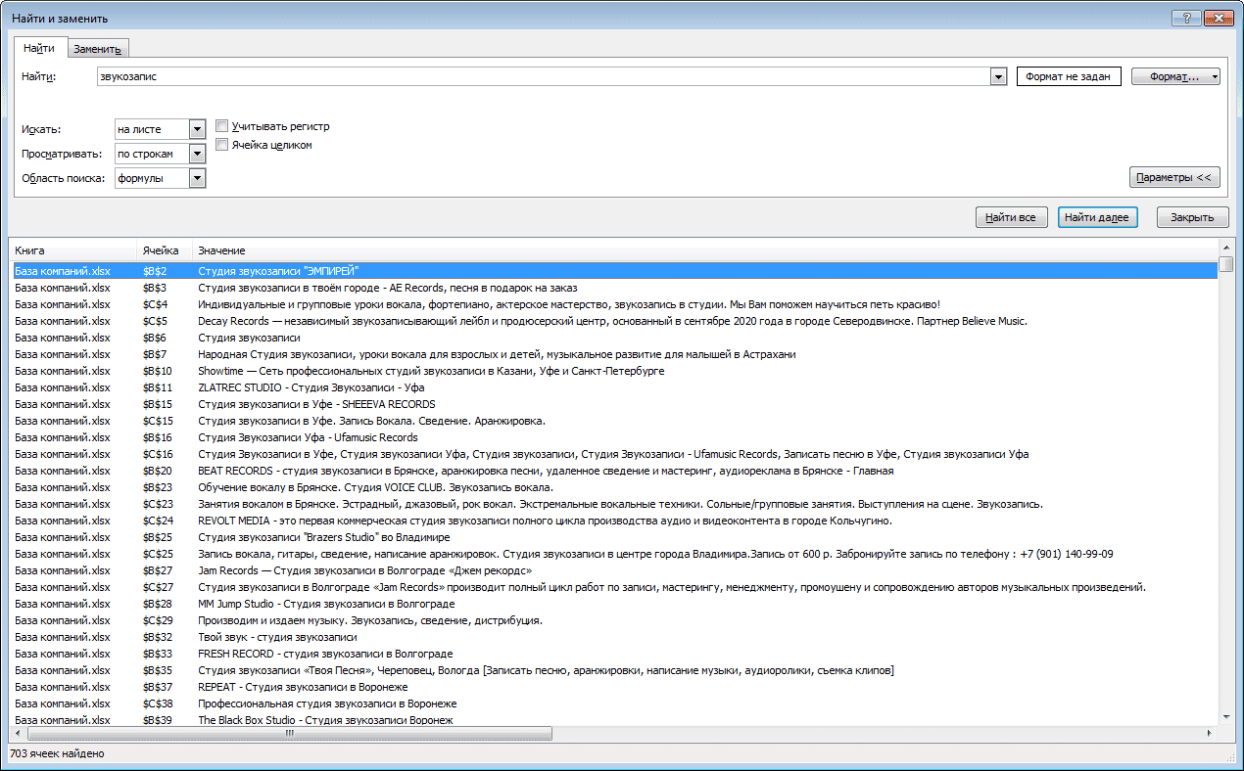Select result row $C$24 REVOLT MEDIA
The width and height of the screenshot is (1244, 771).
click(x=614, y=521)
